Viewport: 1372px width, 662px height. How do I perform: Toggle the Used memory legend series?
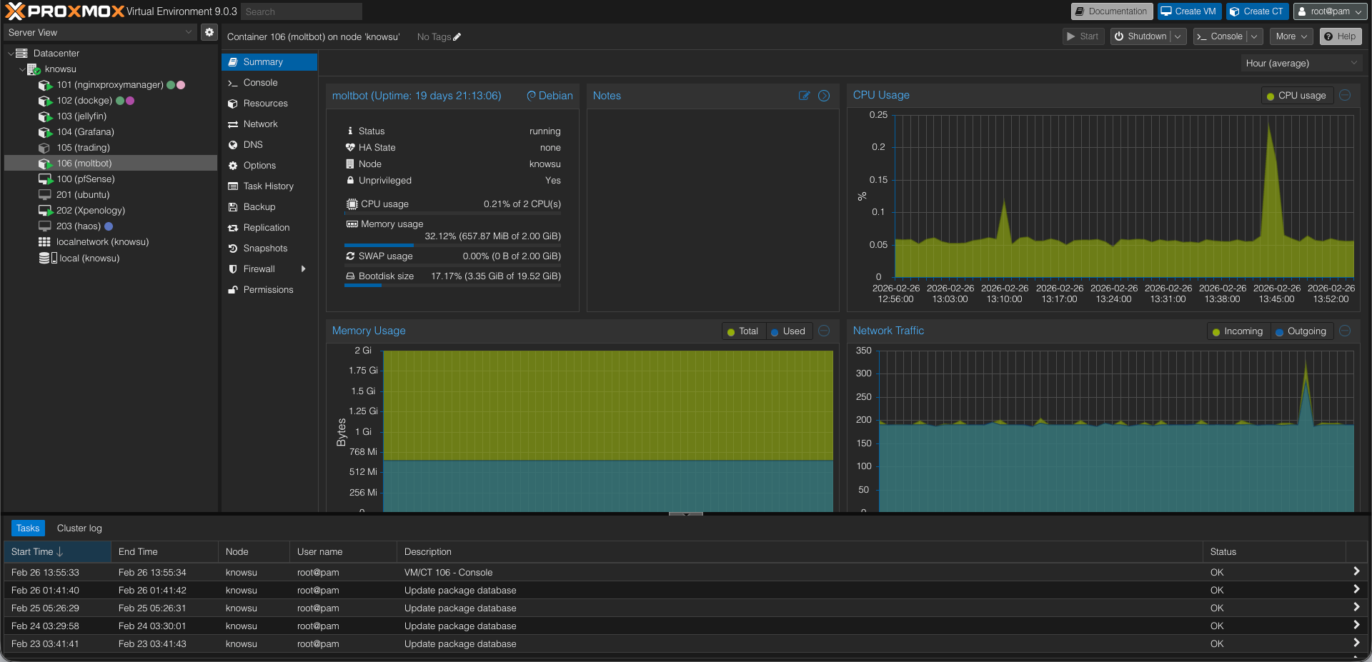[x=788, y=331]
